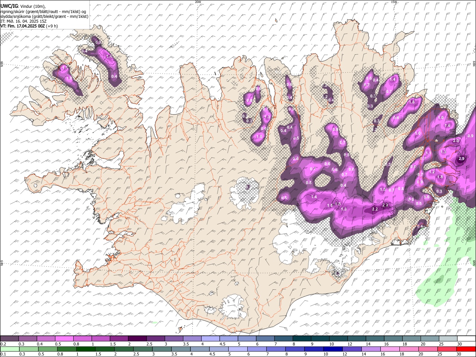This screenshot has width=476, height=357.
Task: Click the 20W longitude label
Action: point(198,2)
